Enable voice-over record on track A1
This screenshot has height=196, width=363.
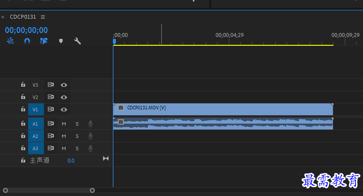tap(91, 124)
